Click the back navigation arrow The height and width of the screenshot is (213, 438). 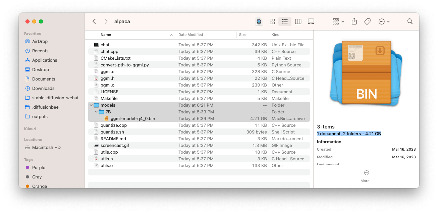[x=94, y=21]
